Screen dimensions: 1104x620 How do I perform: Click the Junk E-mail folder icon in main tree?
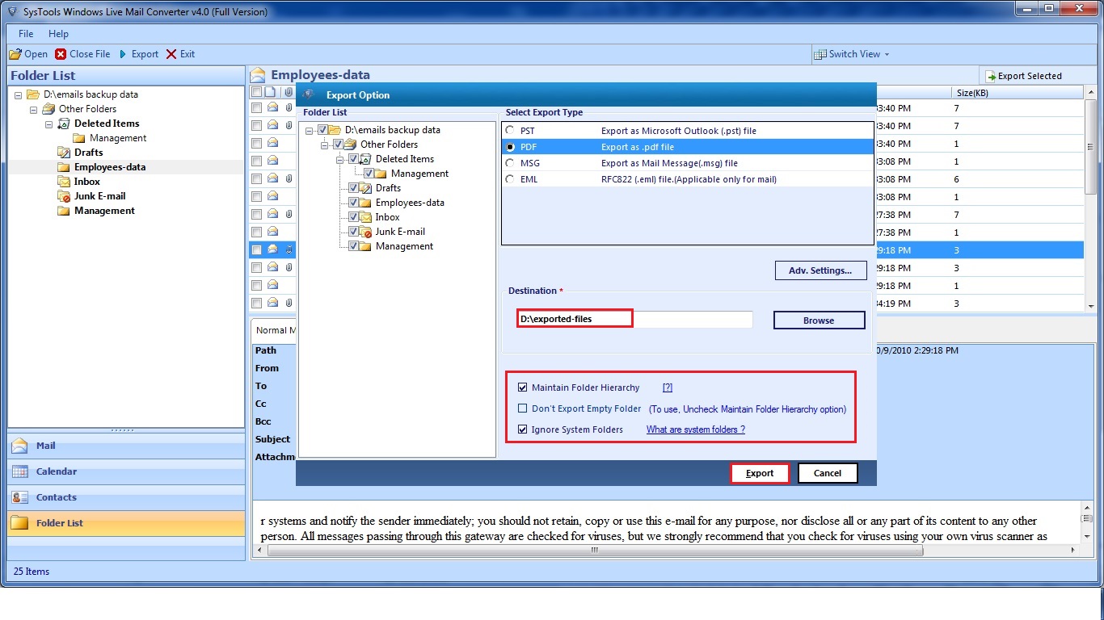pos(64,196)
